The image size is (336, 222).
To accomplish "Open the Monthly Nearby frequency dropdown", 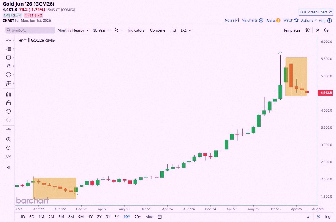I will pyautogui.click(x=73, y=30).
